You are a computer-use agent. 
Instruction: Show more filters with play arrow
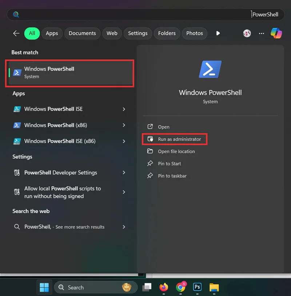pos(218,33)
